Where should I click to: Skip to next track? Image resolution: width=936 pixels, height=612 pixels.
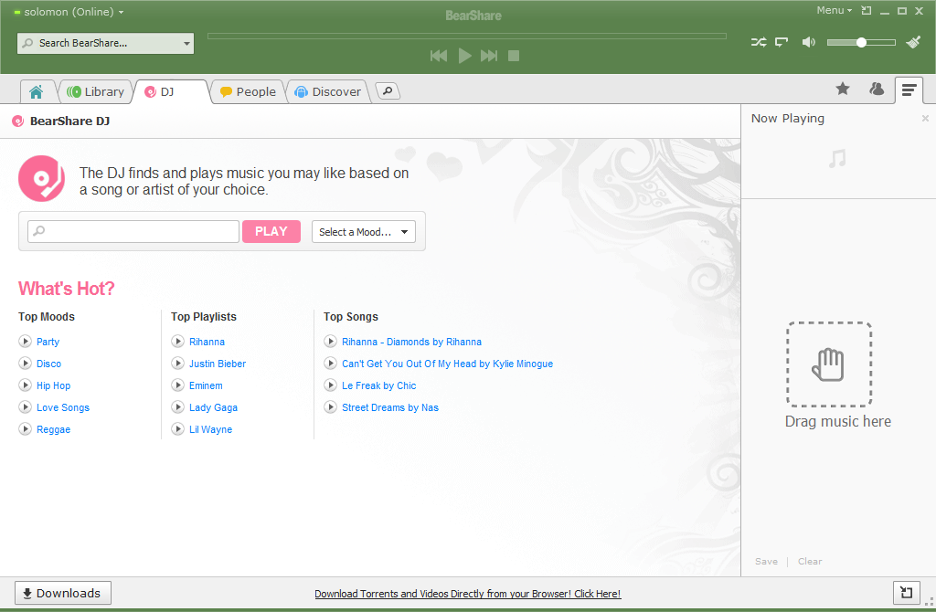(x=489, y=56)
